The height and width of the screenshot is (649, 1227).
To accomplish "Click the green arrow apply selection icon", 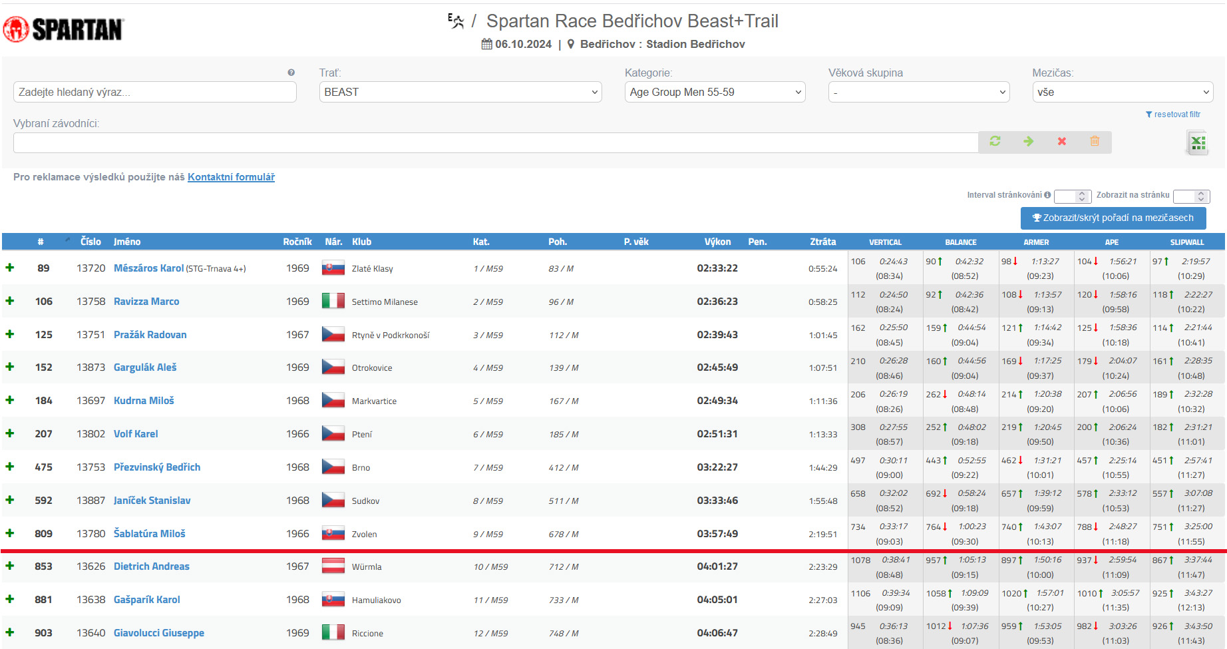I will tap(1028, 141).
